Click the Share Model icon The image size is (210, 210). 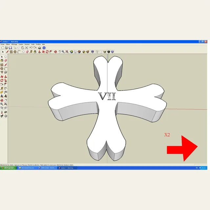point(88,52)
